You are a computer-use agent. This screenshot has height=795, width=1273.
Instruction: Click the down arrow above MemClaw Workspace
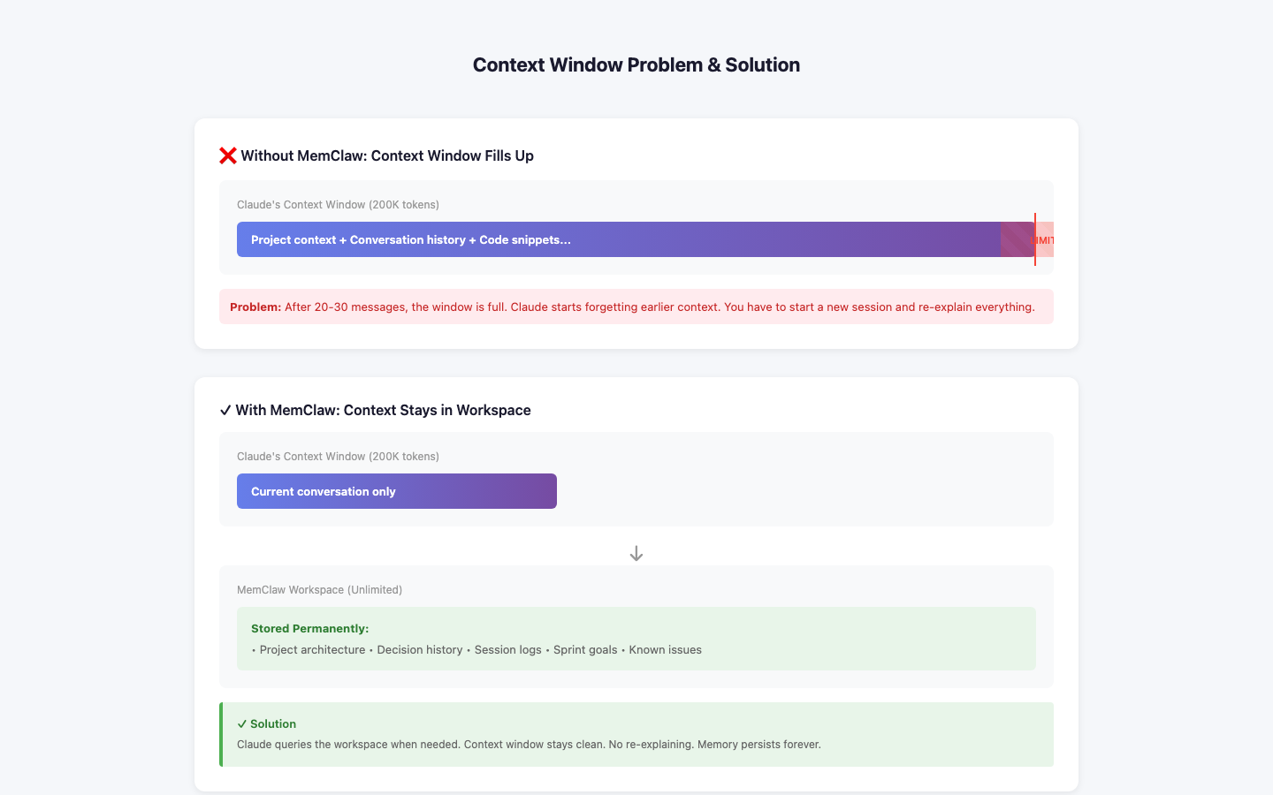(x=636, y=554)
